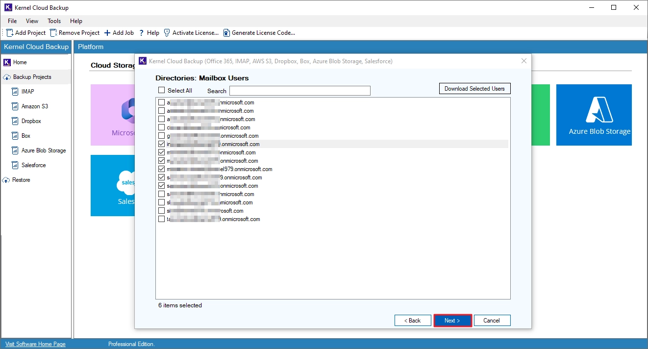Click the '6 items selected' status text
648x349 pixels.
tap(180, 305)
